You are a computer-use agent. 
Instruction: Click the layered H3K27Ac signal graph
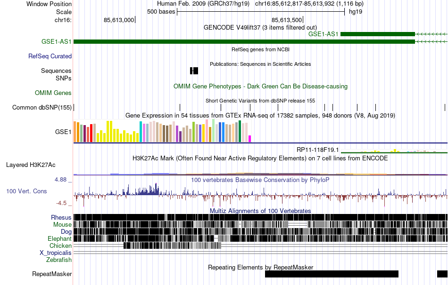click(x=260, y=174)
